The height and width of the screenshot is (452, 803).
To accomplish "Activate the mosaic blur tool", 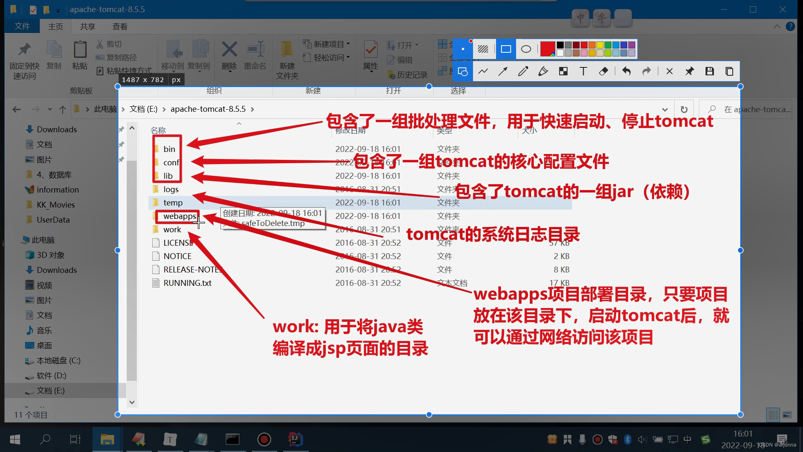I will 563,72.
